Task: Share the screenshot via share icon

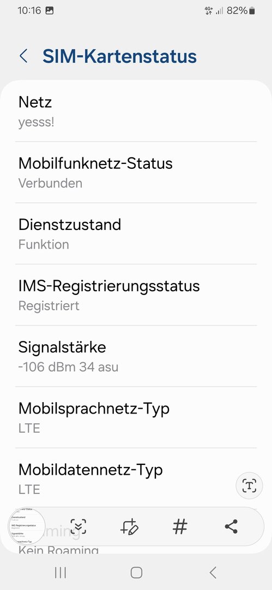Action: click(x=231, y=527)
